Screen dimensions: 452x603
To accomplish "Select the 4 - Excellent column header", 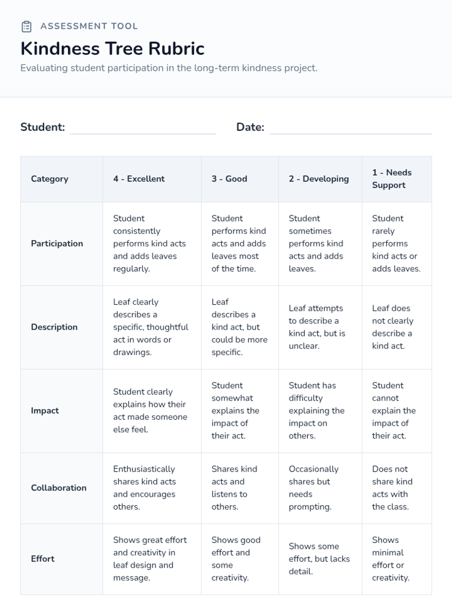I will [x=139, y=179].
